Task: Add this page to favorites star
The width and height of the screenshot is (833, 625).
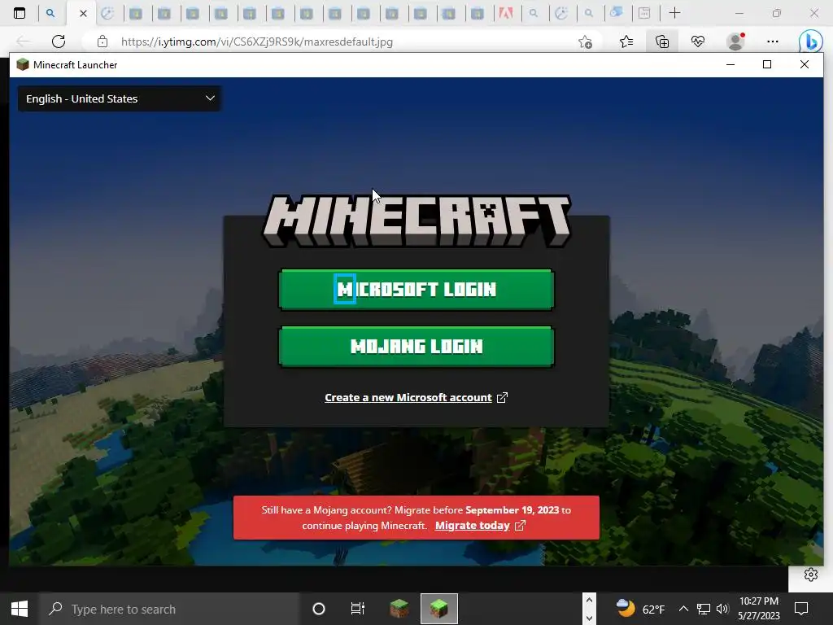Action: pos(585,42)
